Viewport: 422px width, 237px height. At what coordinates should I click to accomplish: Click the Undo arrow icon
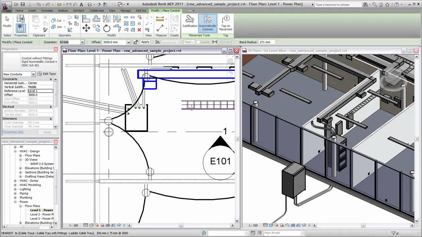point(38,5)
